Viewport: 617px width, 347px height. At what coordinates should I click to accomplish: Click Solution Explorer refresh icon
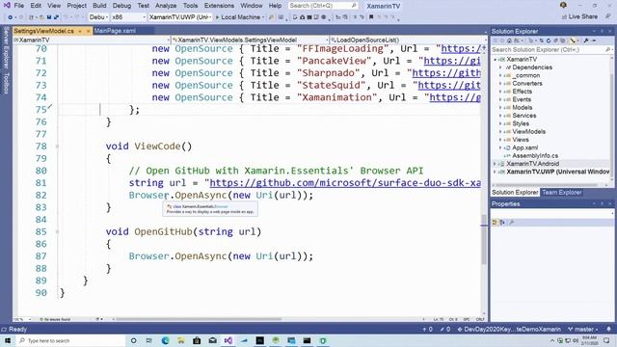click(549, 40)
